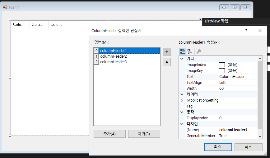Select columnHeader3 in members list
Screen dimensions: 270x158
point(129,62)
